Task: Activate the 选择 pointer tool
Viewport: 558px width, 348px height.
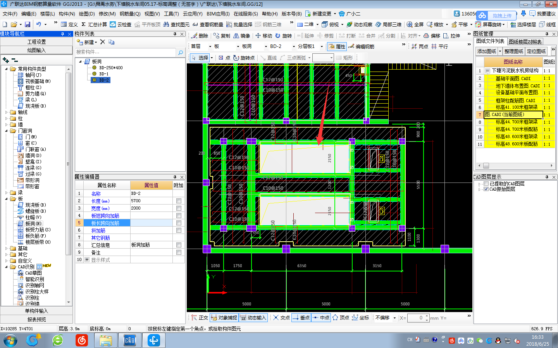Action: coord(200,58)
